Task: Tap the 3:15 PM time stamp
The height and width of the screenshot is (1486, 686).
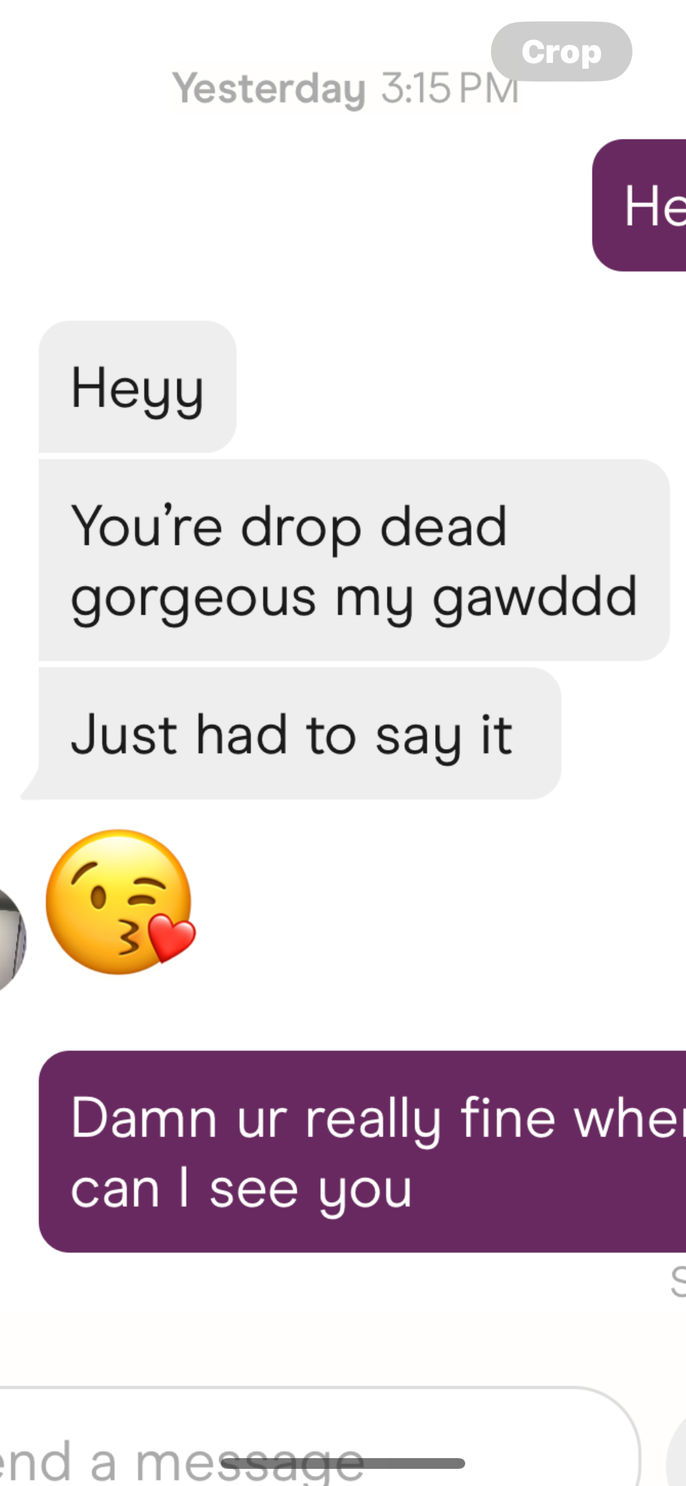Action: pos(449,89)
